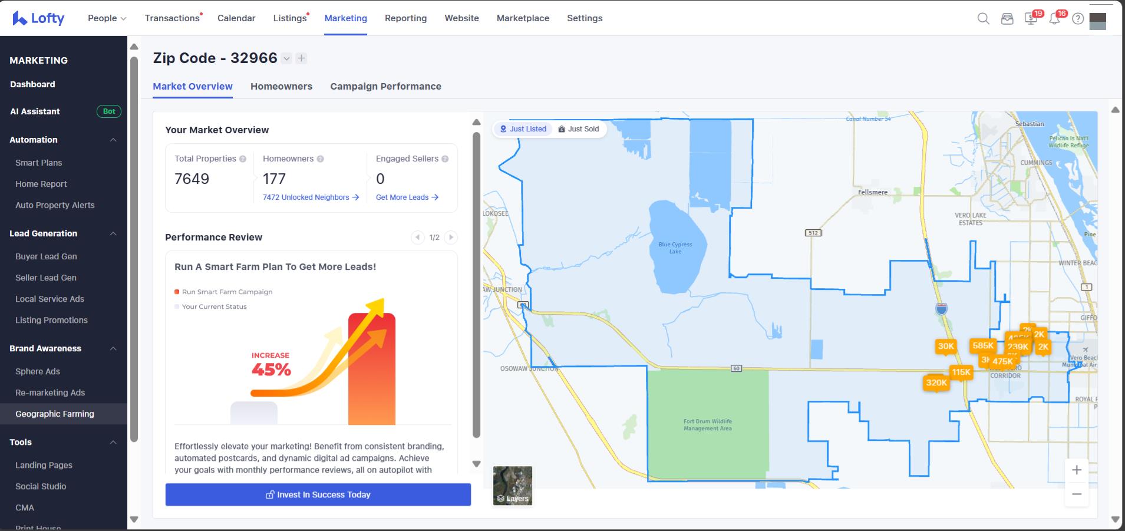The image size is (1125, 531).
Task: Open Smart Plans in the sidebar
Action: pyautogui.click(x=39, y=163)
